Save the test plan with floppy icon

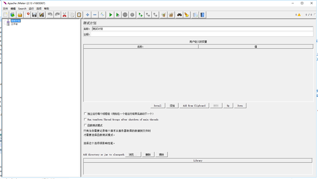pos(34,15)
